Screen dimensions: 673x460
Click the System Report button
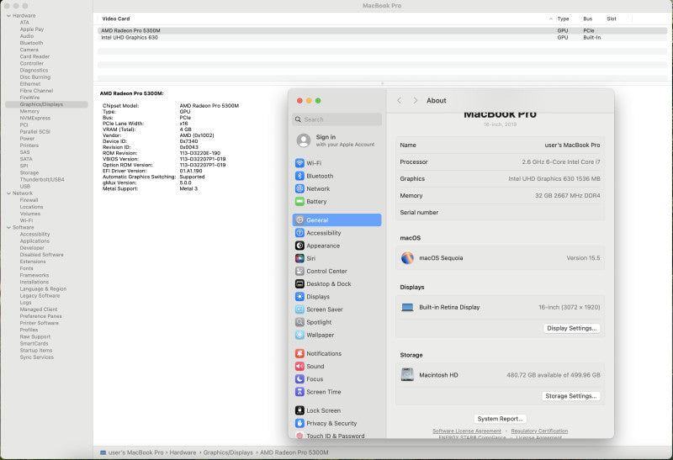tap(500, 419)
